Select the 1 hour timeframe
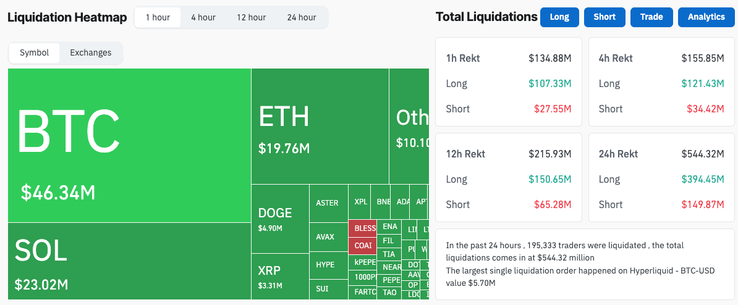738x305 pixels. tap(158, 17)
